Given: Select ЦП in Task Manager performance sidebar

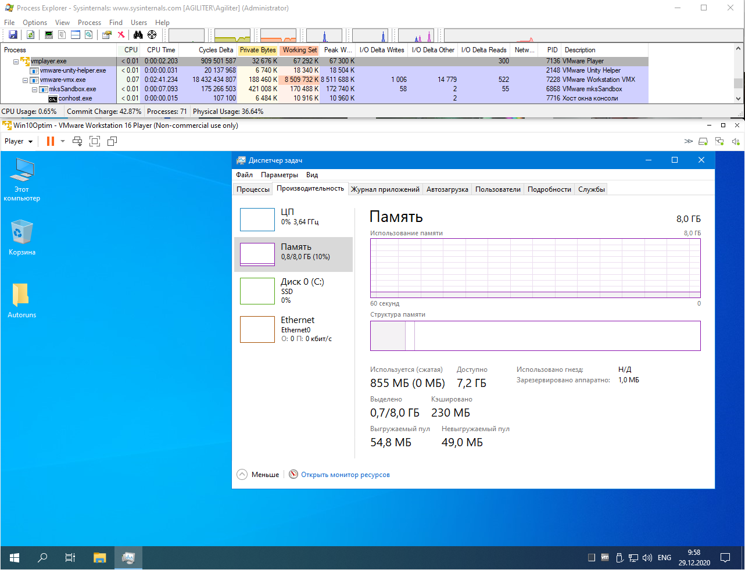Looking at the screenshot, I should point(293,220).
